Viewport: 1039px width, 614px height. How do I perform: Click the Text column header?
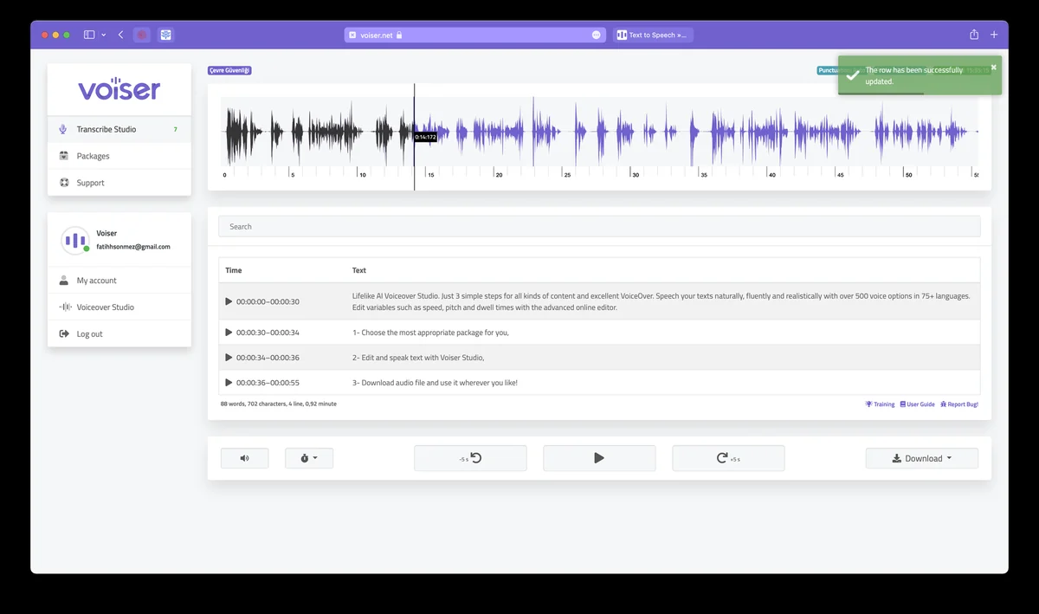point(359,270)
